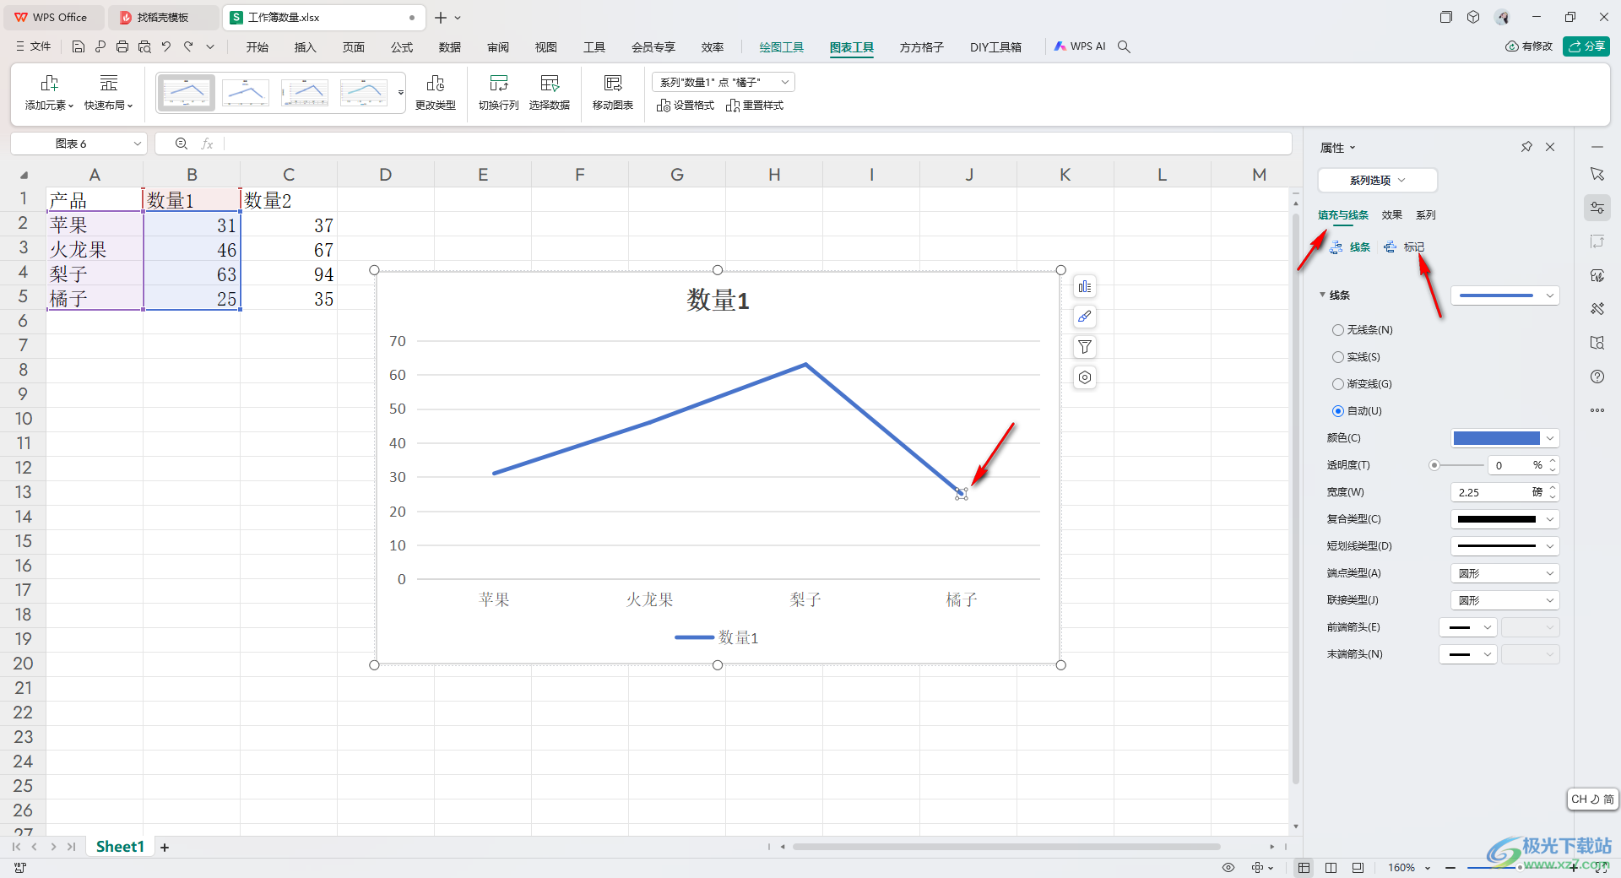
Task: Open line color dropdown
Action: [x=1550, y=438]
